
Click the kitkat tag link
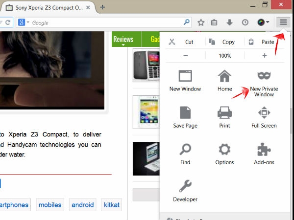112,205
